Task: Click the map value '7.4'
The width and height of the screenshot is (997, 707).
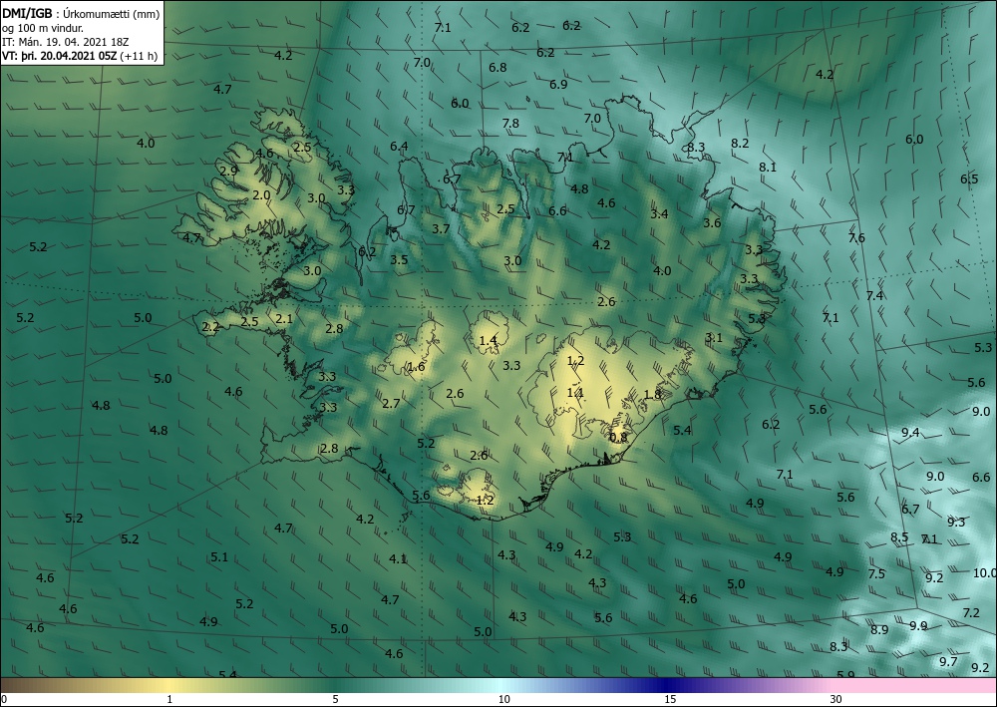Action: click(874, 295)
